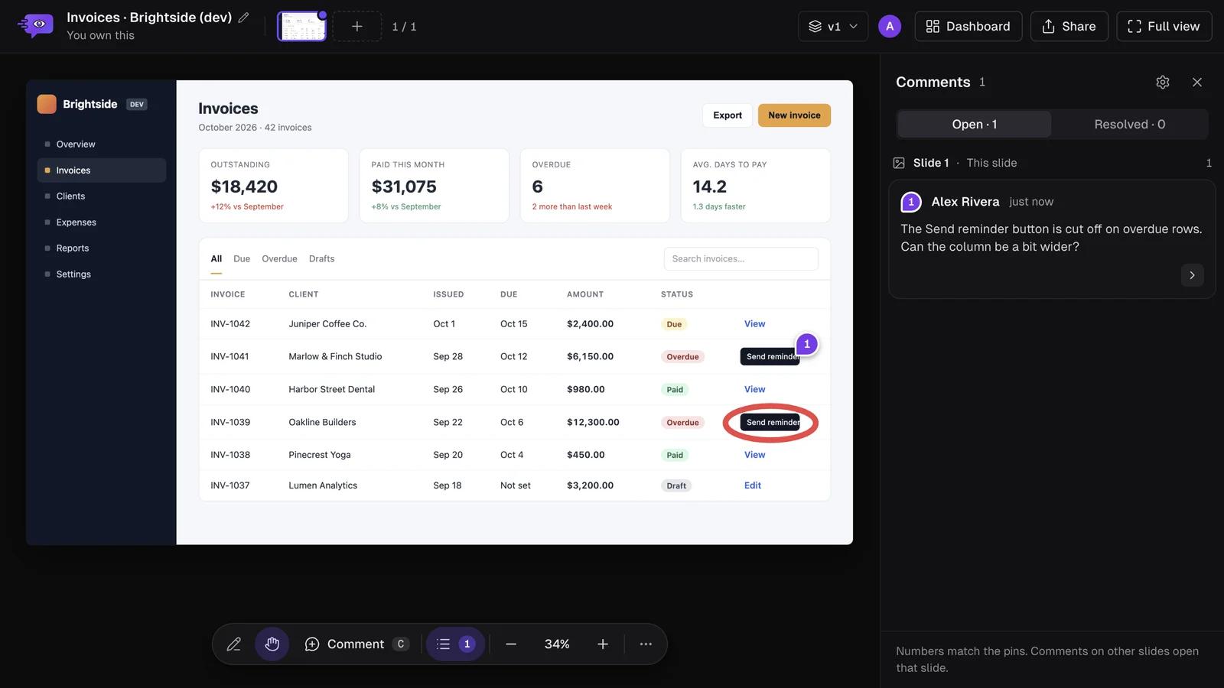Click the Share button
The height and width of the screenshot is (688, 1224).
[x=1069, y=26]
